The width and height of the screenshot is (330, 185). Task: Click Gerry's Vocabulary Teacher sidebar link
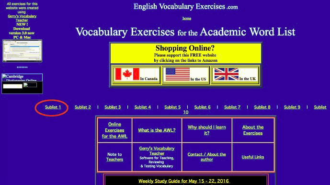pyautogui.click(x=22, y=18)
